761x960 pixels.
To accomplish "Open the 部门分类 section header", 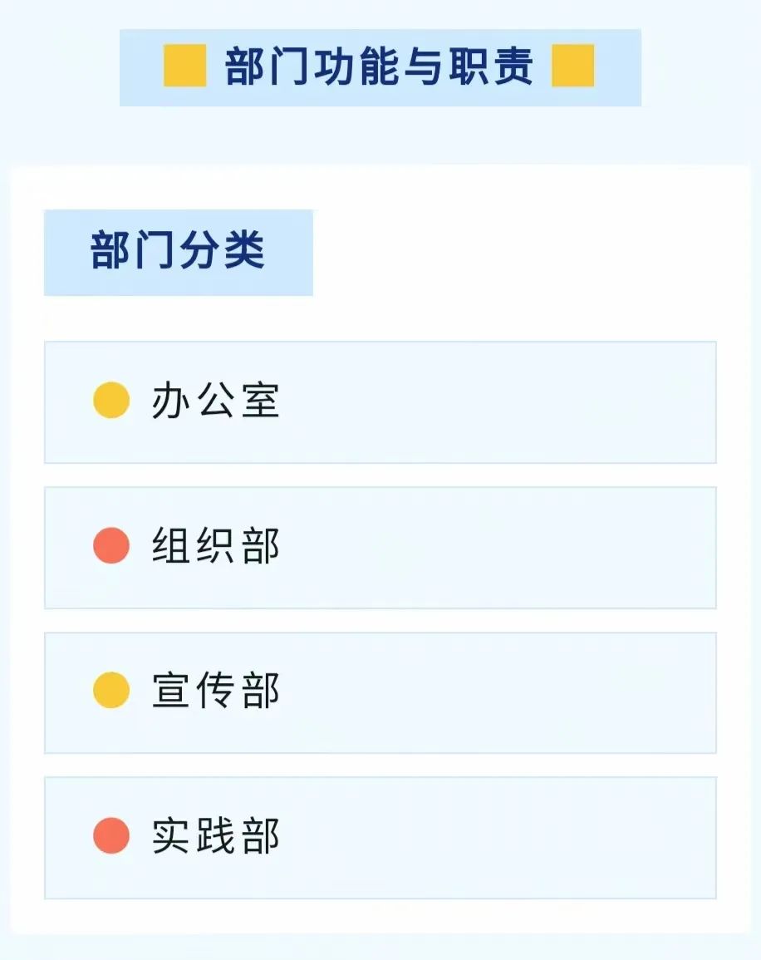I will (179, 252).
